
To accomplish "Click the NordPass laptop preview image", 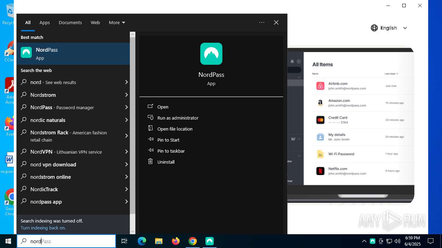I will click(x=351, y=125).
